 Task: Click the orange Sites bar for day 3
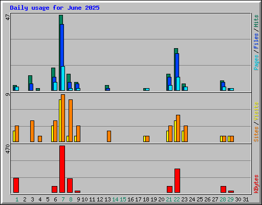[x=32, y=131]
